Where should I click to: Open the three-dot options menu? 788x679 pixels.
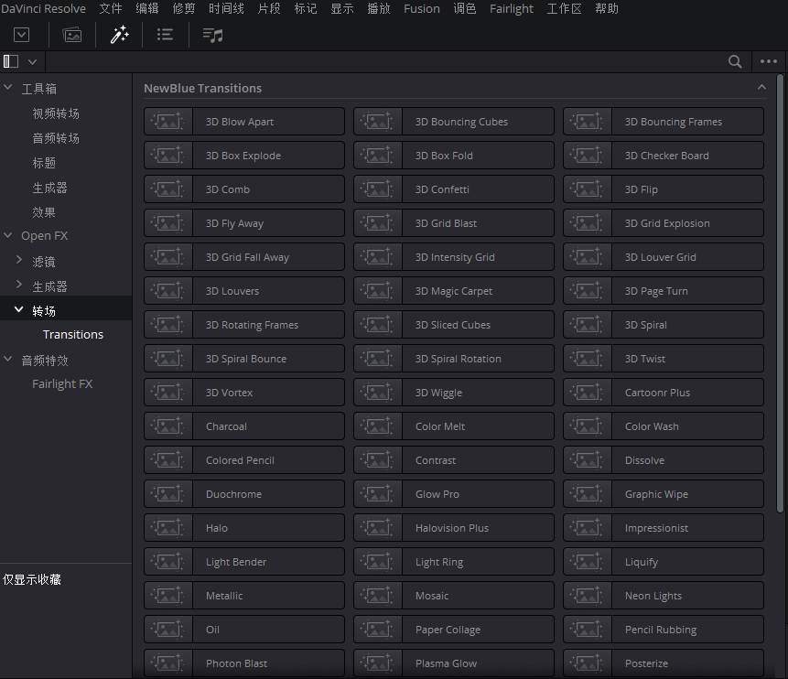(x=769, y=62)
